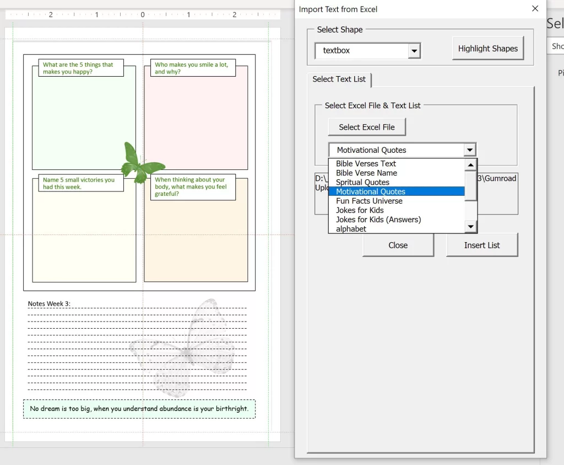Click the scroll-down arrow of the list
564x465 pixels.
471,226
